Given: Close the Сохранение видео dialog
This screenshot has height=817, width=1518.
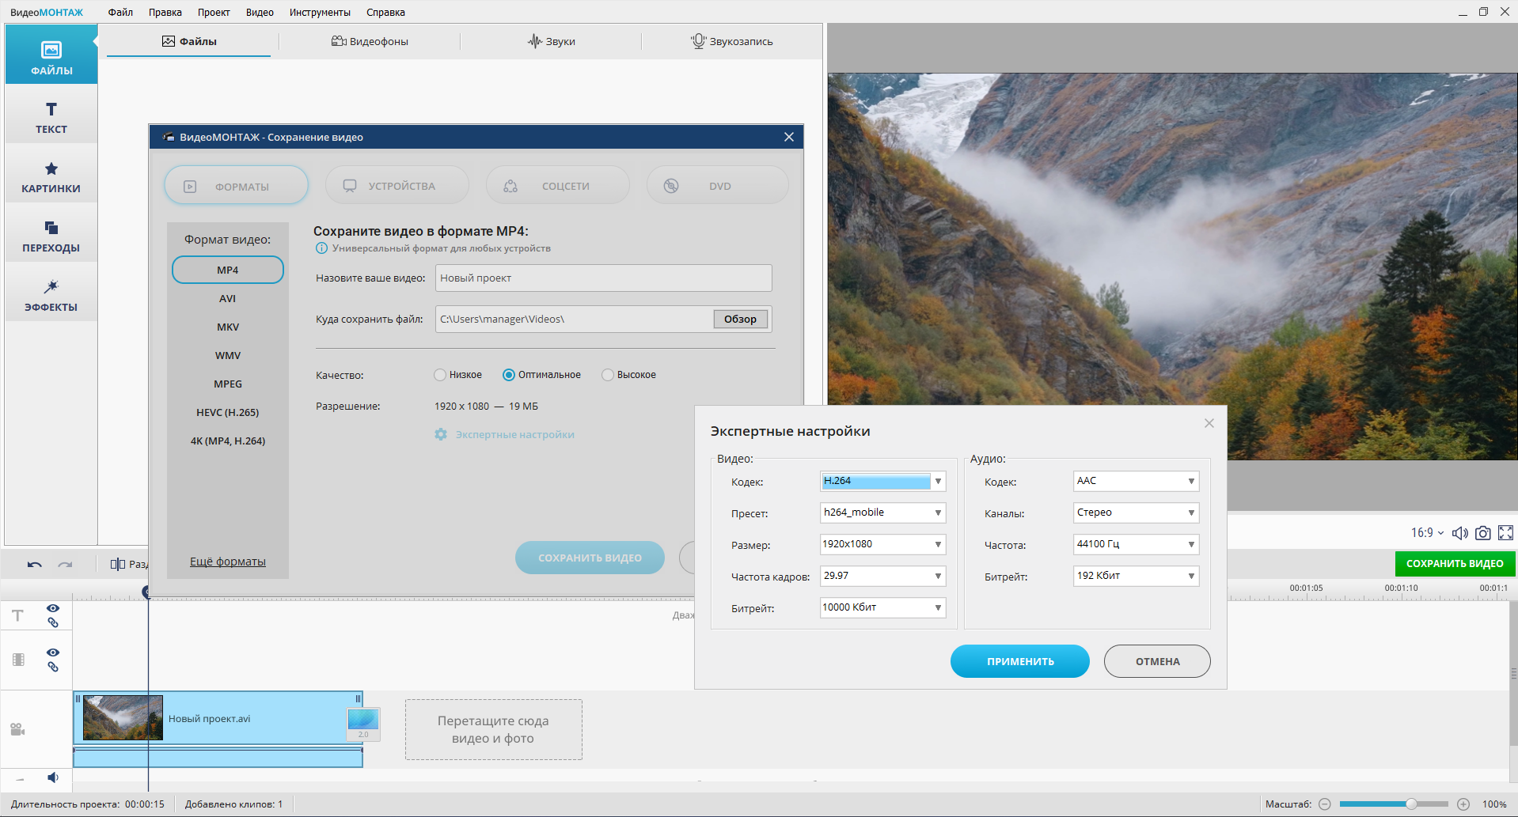Looking at the screenshot, I should tap(789, 137).
